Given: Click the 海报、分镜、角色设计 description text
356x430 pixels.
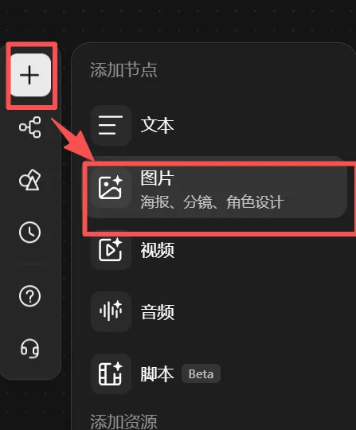Looking at the screenshot, I should tap(212, 202).
